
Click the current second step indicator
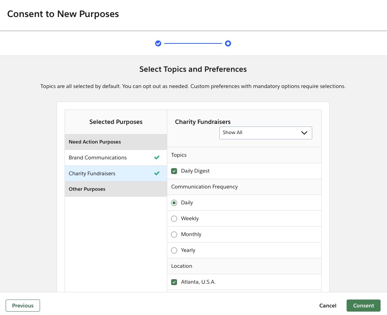(228, 43)
